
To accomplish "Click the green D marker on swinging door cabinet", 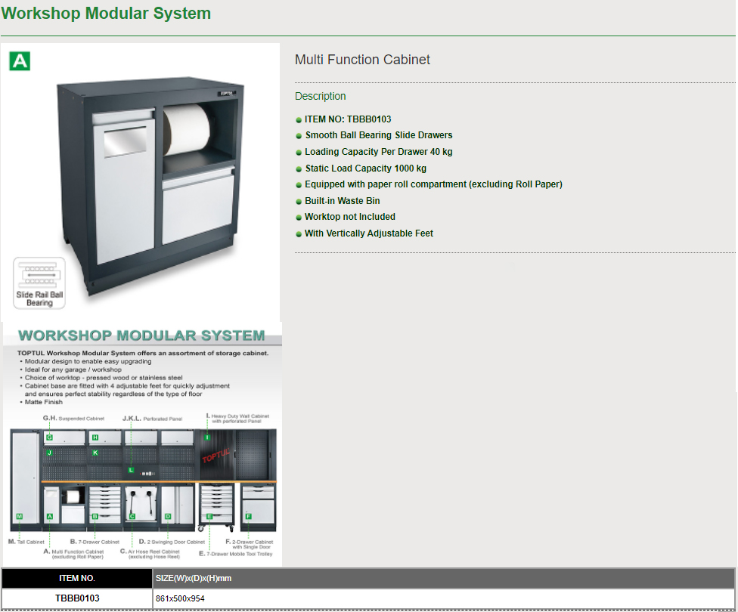I will pyautogui.click(x=168, y=517).
